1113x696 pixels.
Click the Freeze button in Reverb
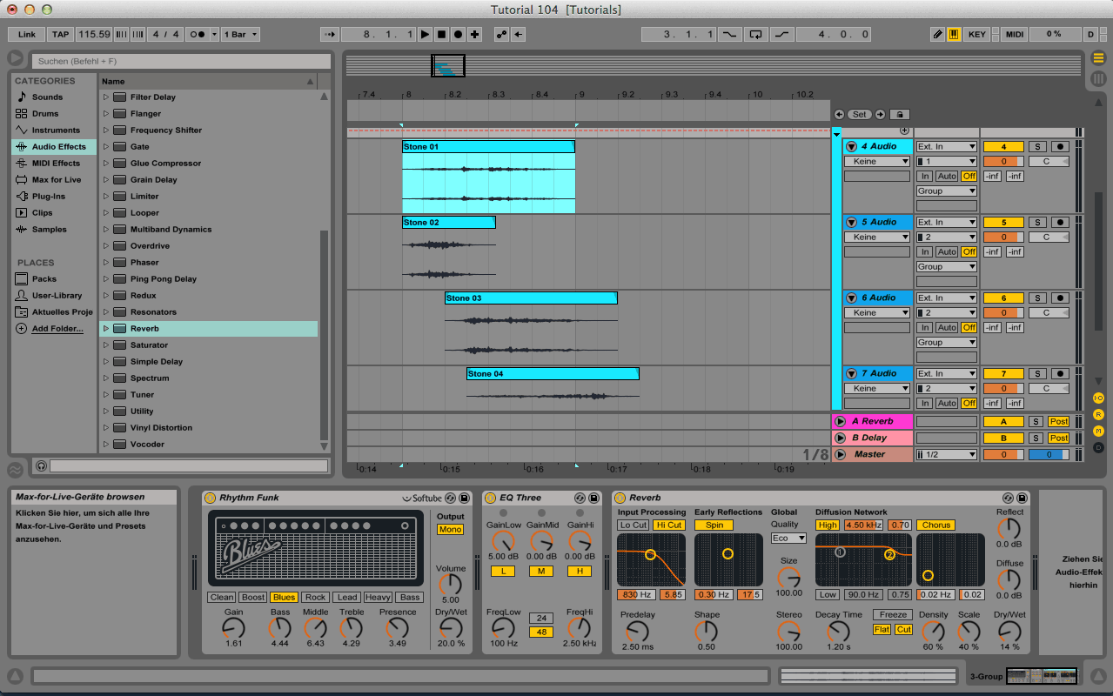893,615
